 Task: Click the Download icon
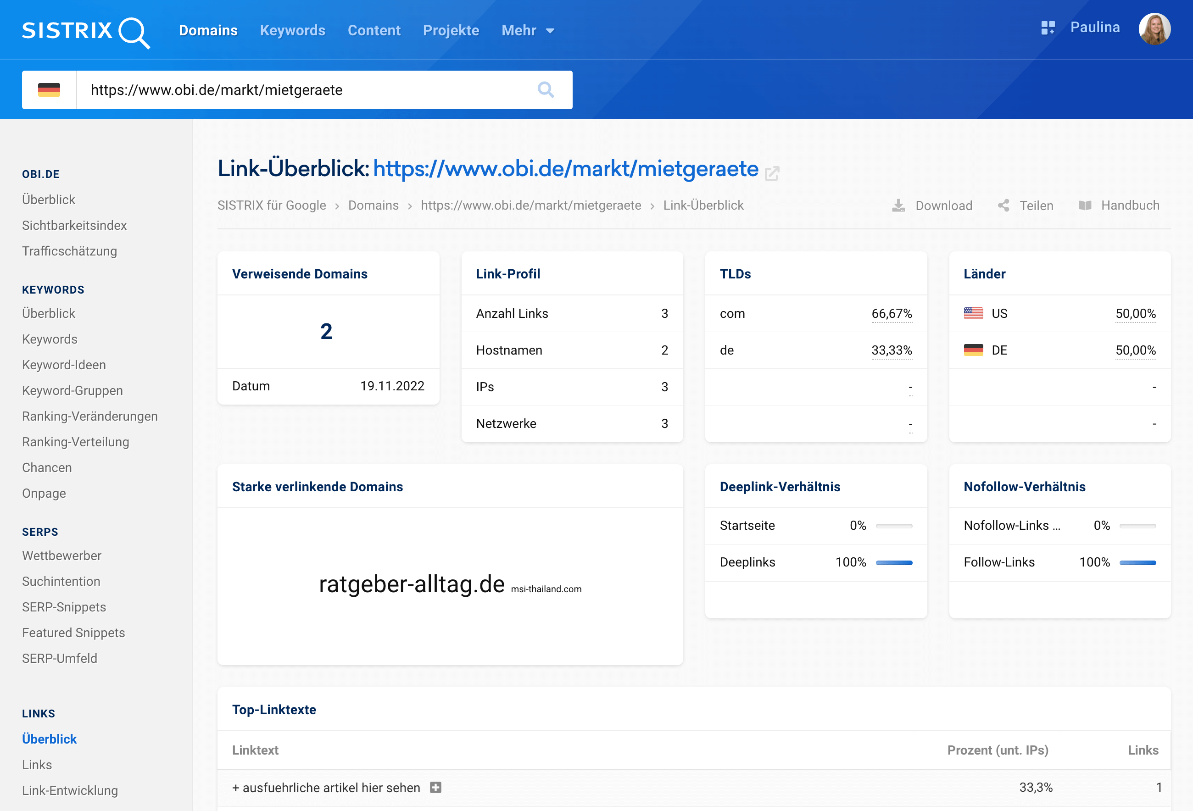click(898, 206)
